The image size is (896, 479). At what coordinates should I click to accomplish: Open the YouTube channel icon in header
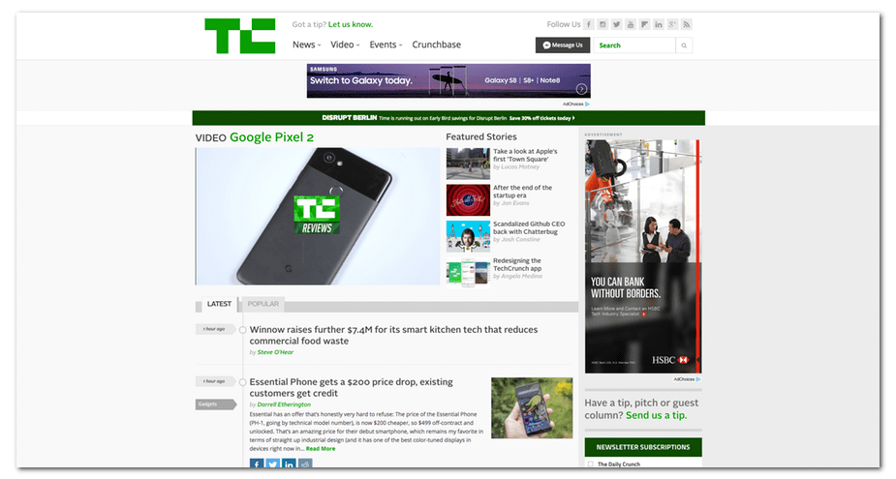(631, 24)
